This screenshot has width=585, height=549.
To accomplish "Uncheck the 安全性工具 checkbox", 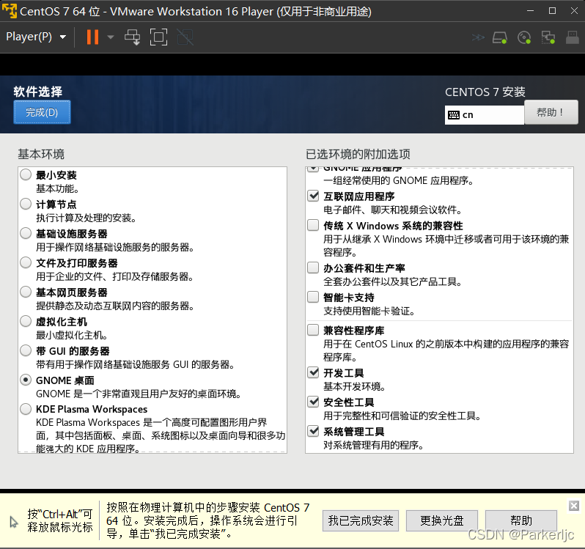I will coord(313,402).
